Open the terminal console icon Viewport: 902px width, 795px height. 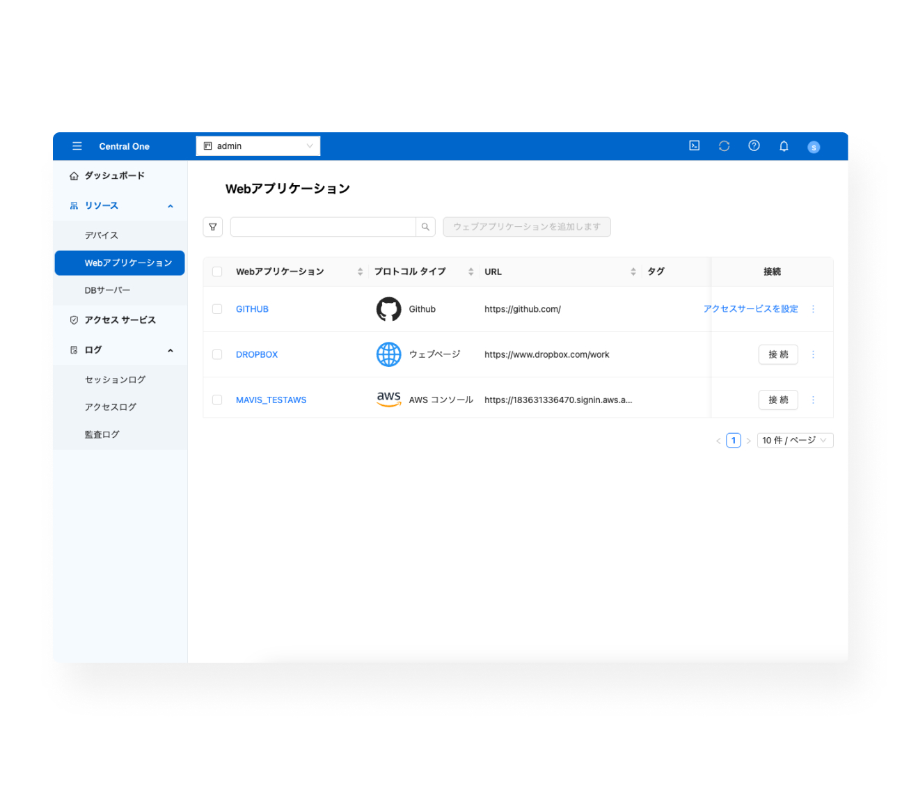pyautogui.click(x=694, y=145)
